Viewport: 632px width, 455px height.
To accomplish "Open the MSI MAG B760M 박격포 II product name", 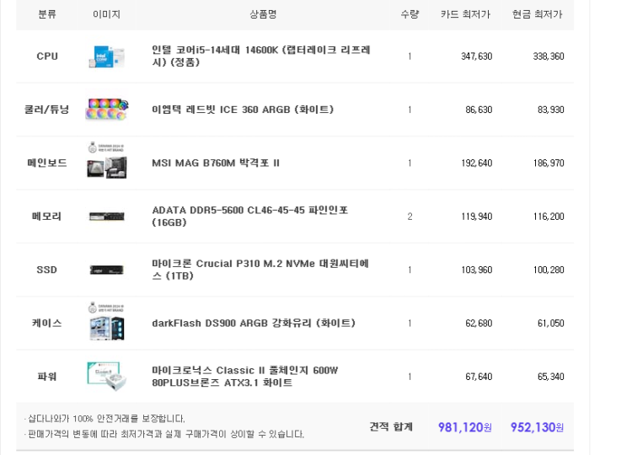I will pyautogui.click(x=216, y=163).
